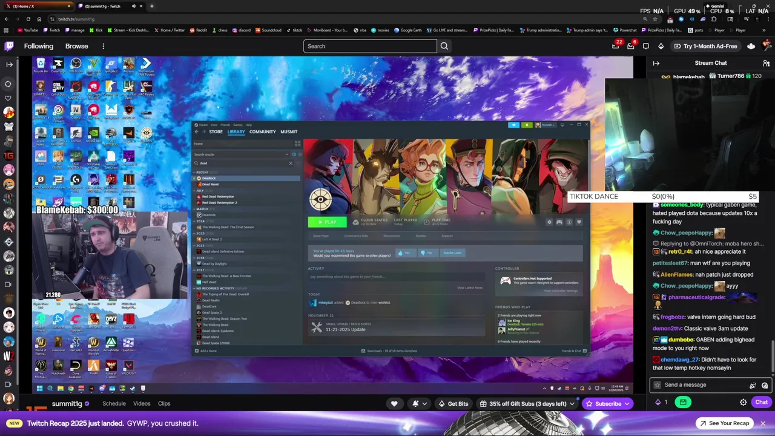
Task: Open chat settings gear icon
Action: click(744, 403)
